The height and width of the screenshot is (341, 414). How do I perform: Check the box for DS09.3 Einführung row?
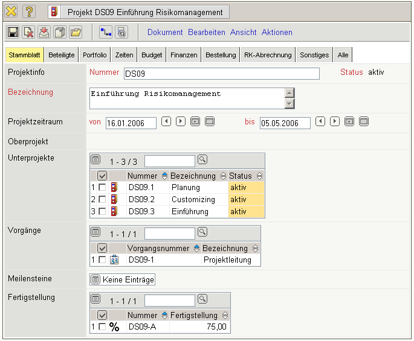[102, 211]
